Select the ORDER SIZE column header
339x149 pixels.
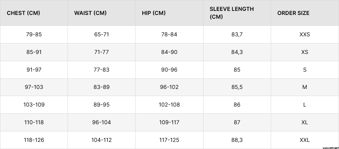293,13
